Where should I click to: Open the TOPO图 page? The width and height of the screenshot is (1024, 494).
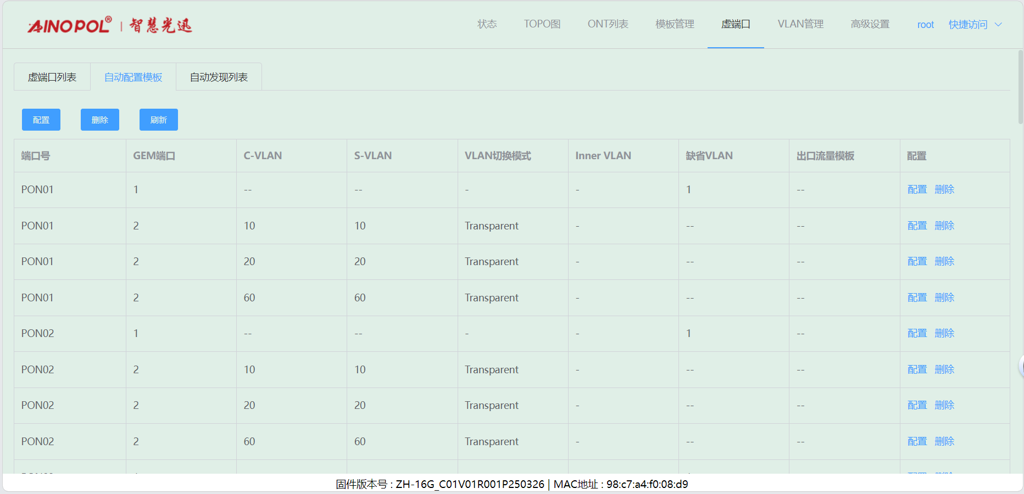click(x=542, y=24)
